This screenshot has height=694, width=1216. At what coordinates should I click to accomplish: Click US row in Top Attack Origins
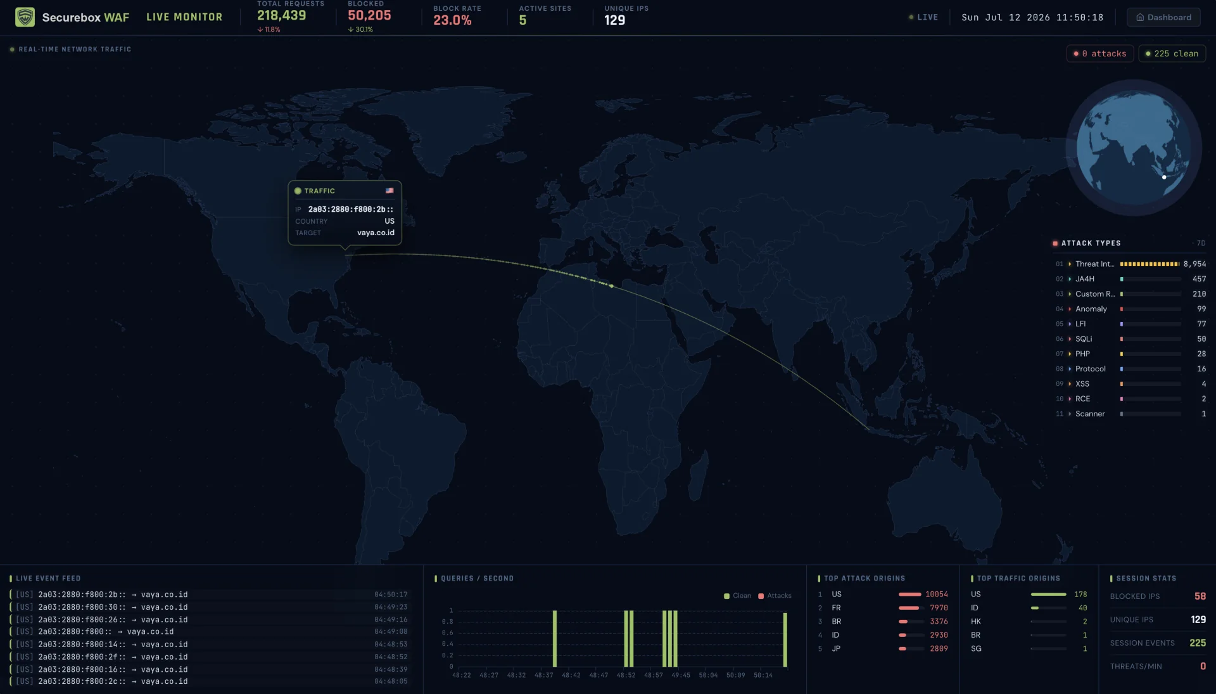pyautogui.click(x=883, y=594)
